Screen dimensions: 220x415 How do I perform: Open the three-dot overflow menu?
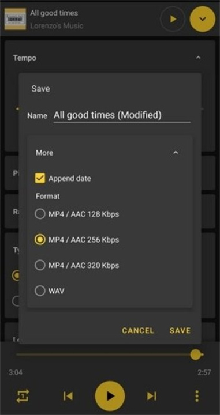pyautogui.click(x=197, y=396)
